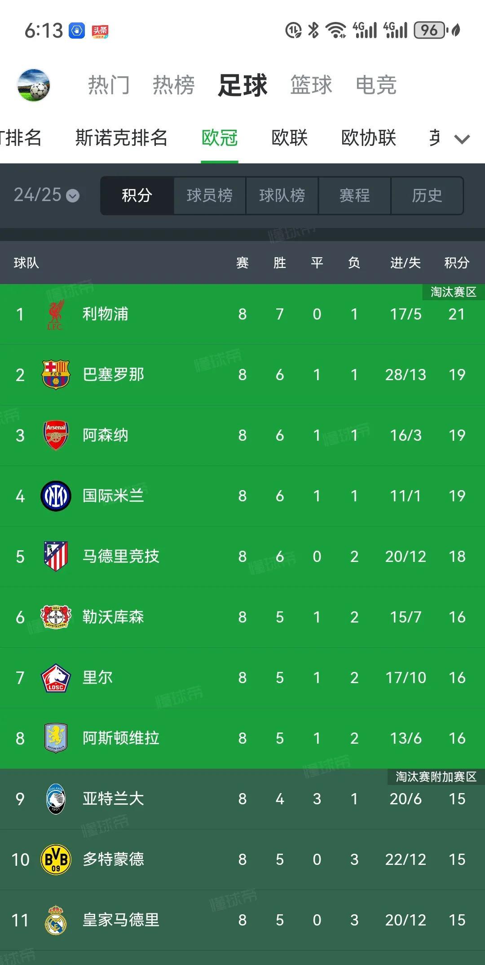485x965 pixels.
Task: Open Real Madrid crest
Action: coord(56,920)
